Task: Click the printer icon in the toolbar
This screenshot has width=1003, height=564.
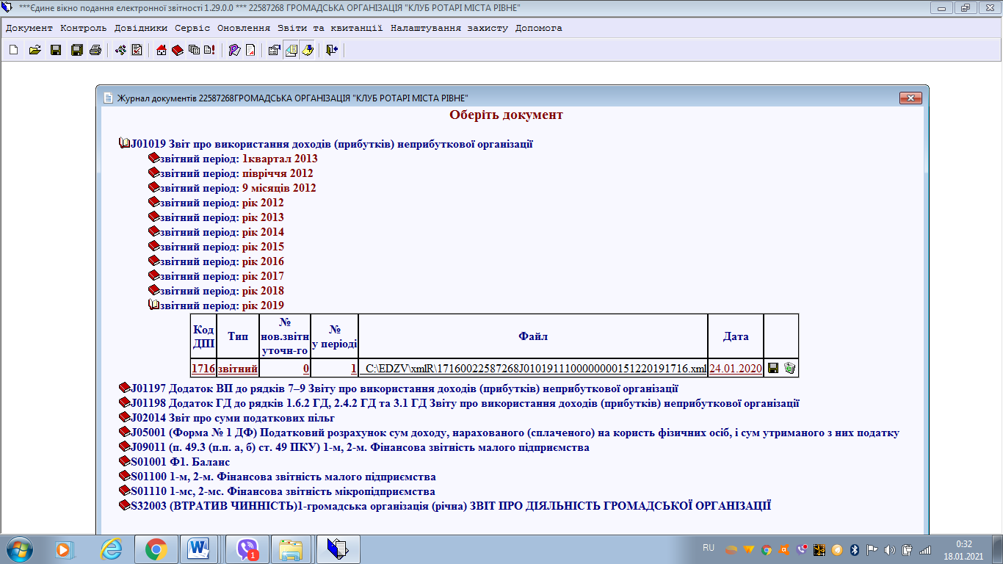Action: click(95, 50)
